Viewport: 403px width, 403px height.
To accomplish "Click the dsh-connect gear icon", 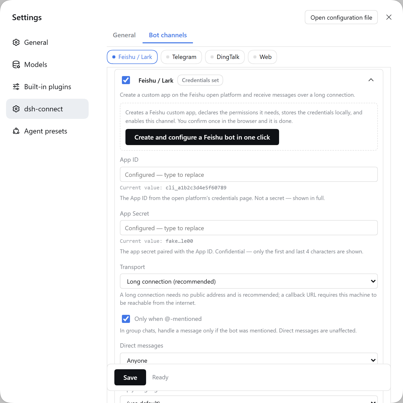I will point(16,109).
